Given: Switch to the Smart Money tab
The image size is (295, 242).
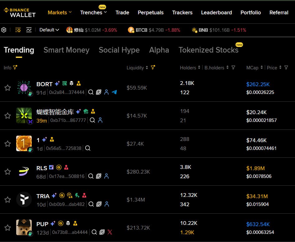Looking at the screenshot, I should coord(66,50).
